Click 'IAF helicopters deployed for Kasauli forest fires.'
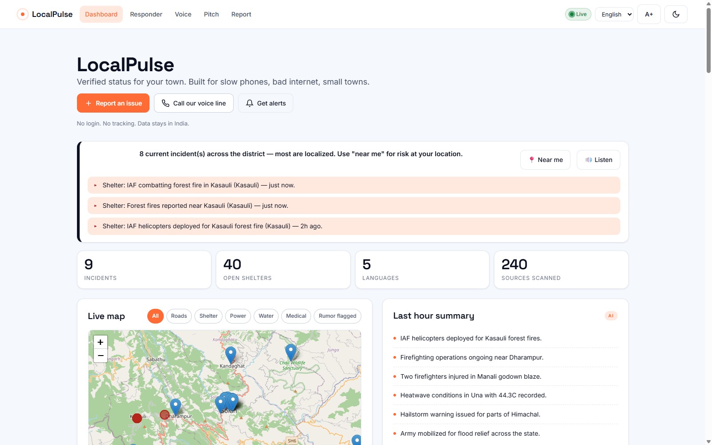The height and width of the screenshot is (445, 712). [471, 338]
